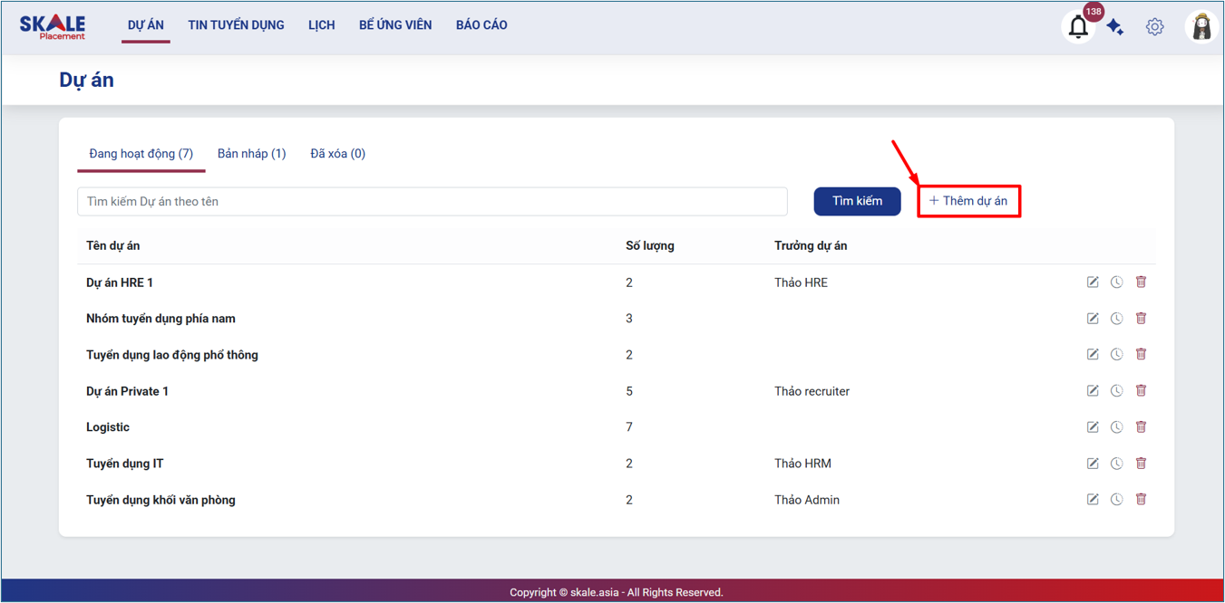Open the settings gear icon
1225x603 pixels.
point(1154,27)
